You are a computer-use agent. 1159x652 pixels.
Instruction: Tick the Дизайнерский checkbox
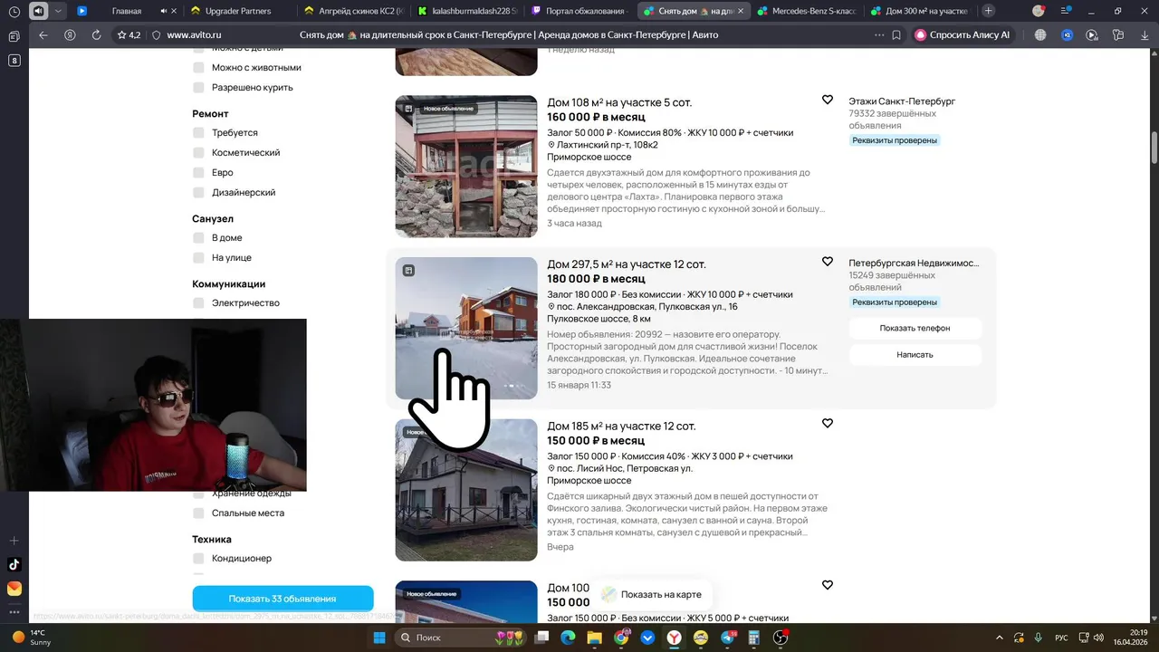point(198,193)
